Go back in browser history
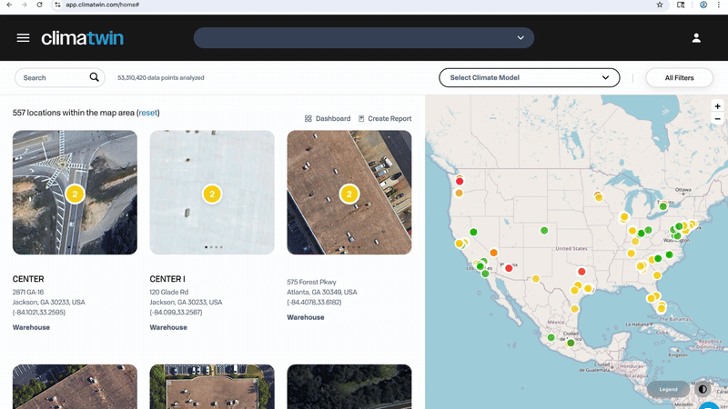This screenshot has height=409, width=728. [x=9, y=5]
